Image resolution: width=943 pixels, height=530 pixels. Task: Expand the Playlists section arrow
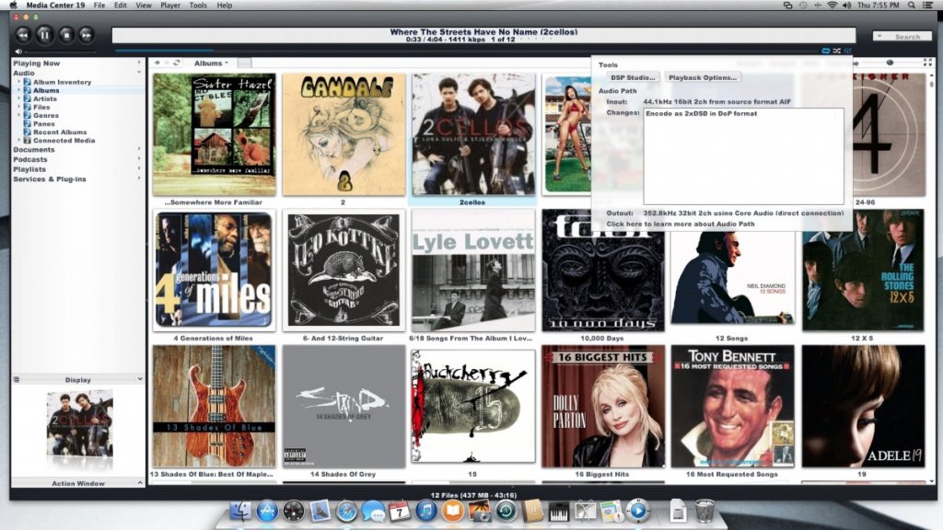point(139,169)
